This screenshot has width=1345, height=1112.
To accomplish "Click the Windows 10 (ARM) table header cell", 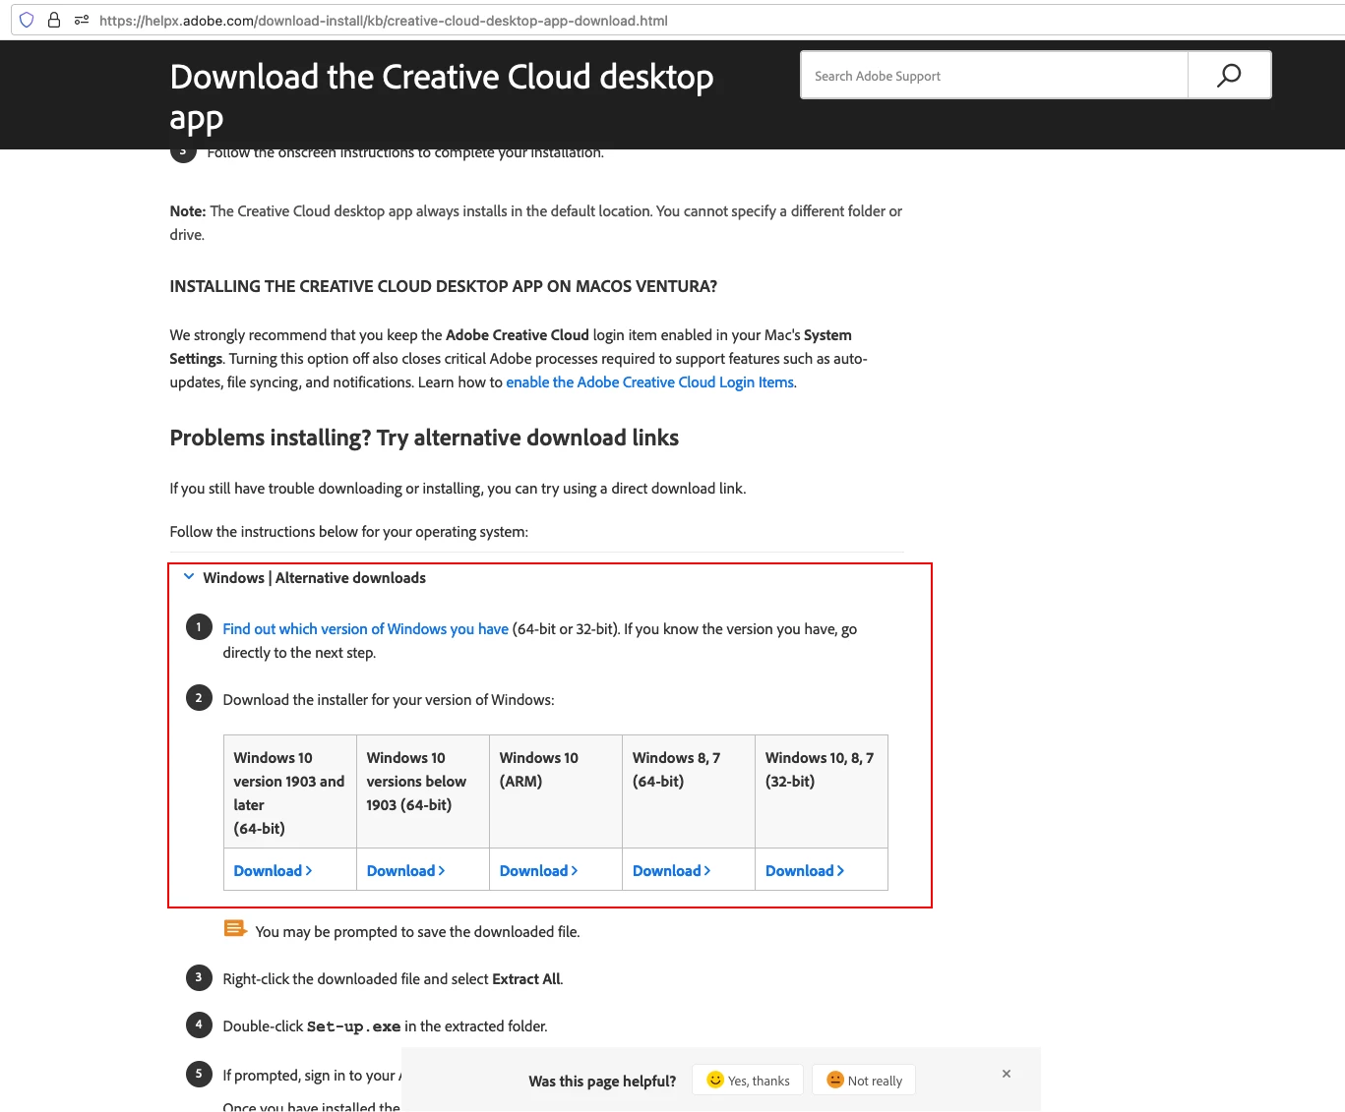I will (556, 791).
